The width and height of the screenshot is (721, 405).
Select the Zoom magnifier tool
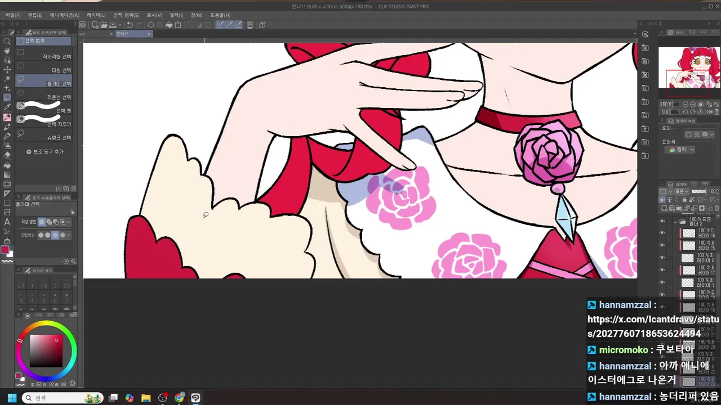pyautogui.click(x=7, y=41)
